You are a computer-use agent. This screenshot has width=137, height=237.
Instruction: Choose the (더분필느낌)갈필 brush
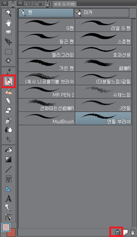pos(103,78)
